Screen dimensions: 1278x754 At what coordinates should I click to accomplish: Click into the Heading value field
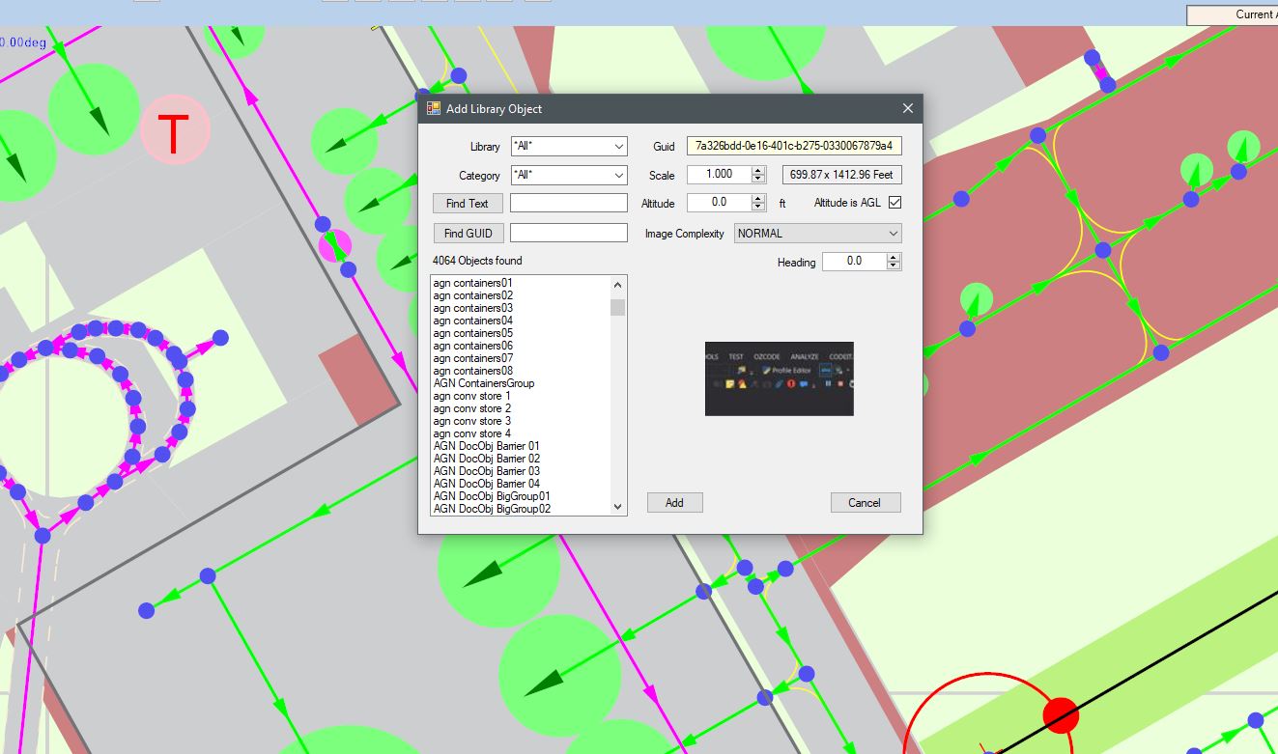point(854,262)
